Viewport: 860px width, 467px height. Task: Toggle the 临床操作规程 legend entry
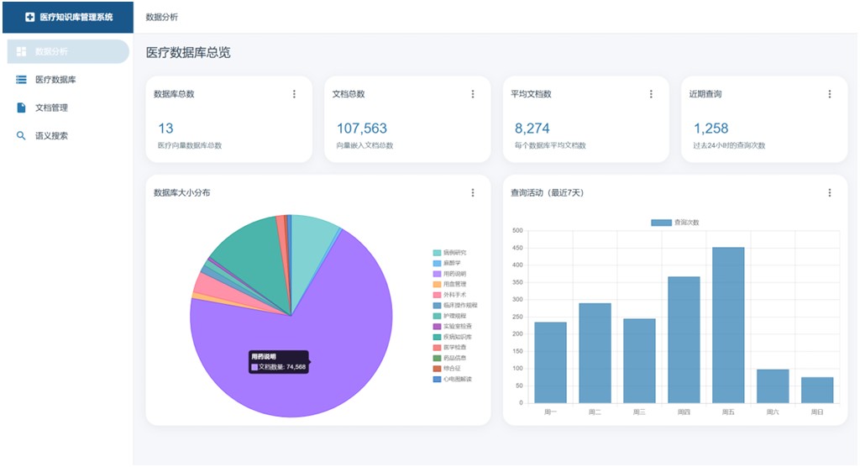[454, 305]
